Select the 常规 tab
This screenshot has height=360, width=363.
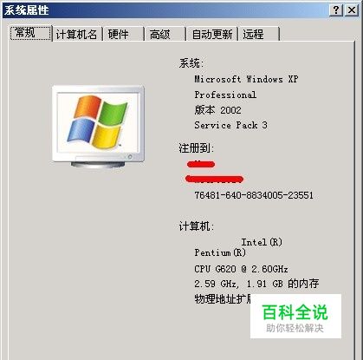click(x=30, y=33)
